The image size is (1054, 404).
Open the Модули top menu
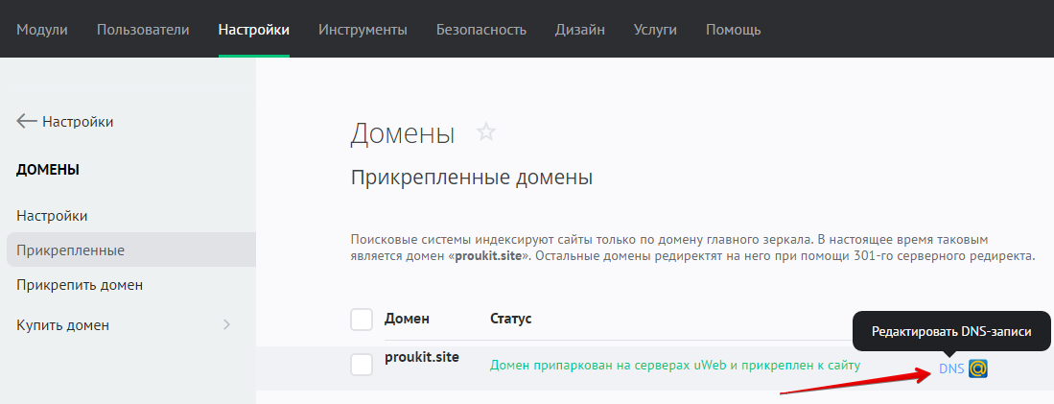(42, 30)
